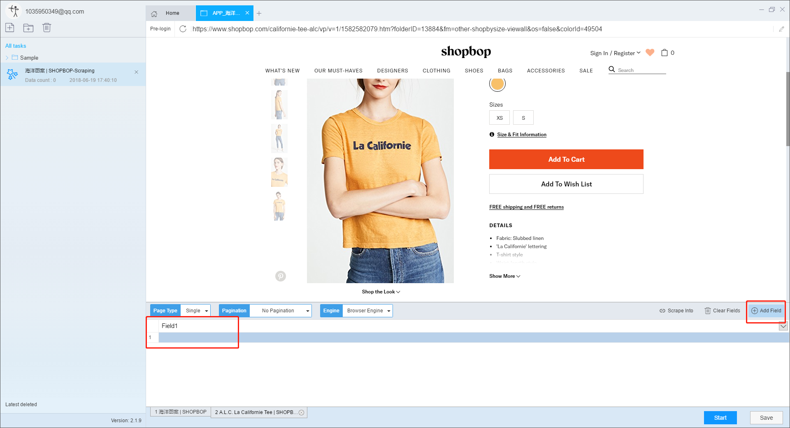Click the field table collapse arrow

[x=783, y=326]
